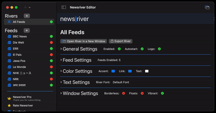
Task: Open the dropdown chevron beside title bar plus
Action: (x=29, y=8)
